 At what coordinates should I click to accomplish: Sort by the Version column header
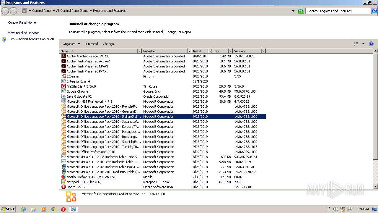coord(247,51)
